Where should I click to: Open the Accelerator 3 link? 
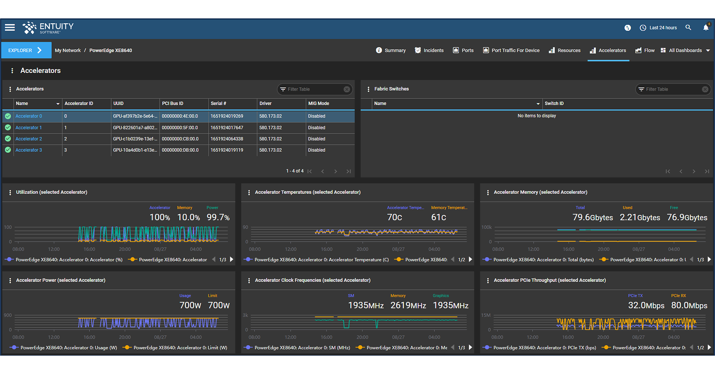pyautogui.click(x=29, y=150)
